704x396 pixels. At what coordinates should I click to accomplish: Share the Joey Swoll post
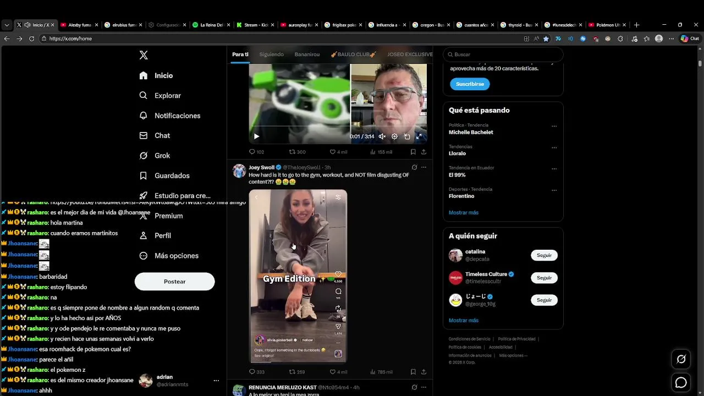point(424,372)
